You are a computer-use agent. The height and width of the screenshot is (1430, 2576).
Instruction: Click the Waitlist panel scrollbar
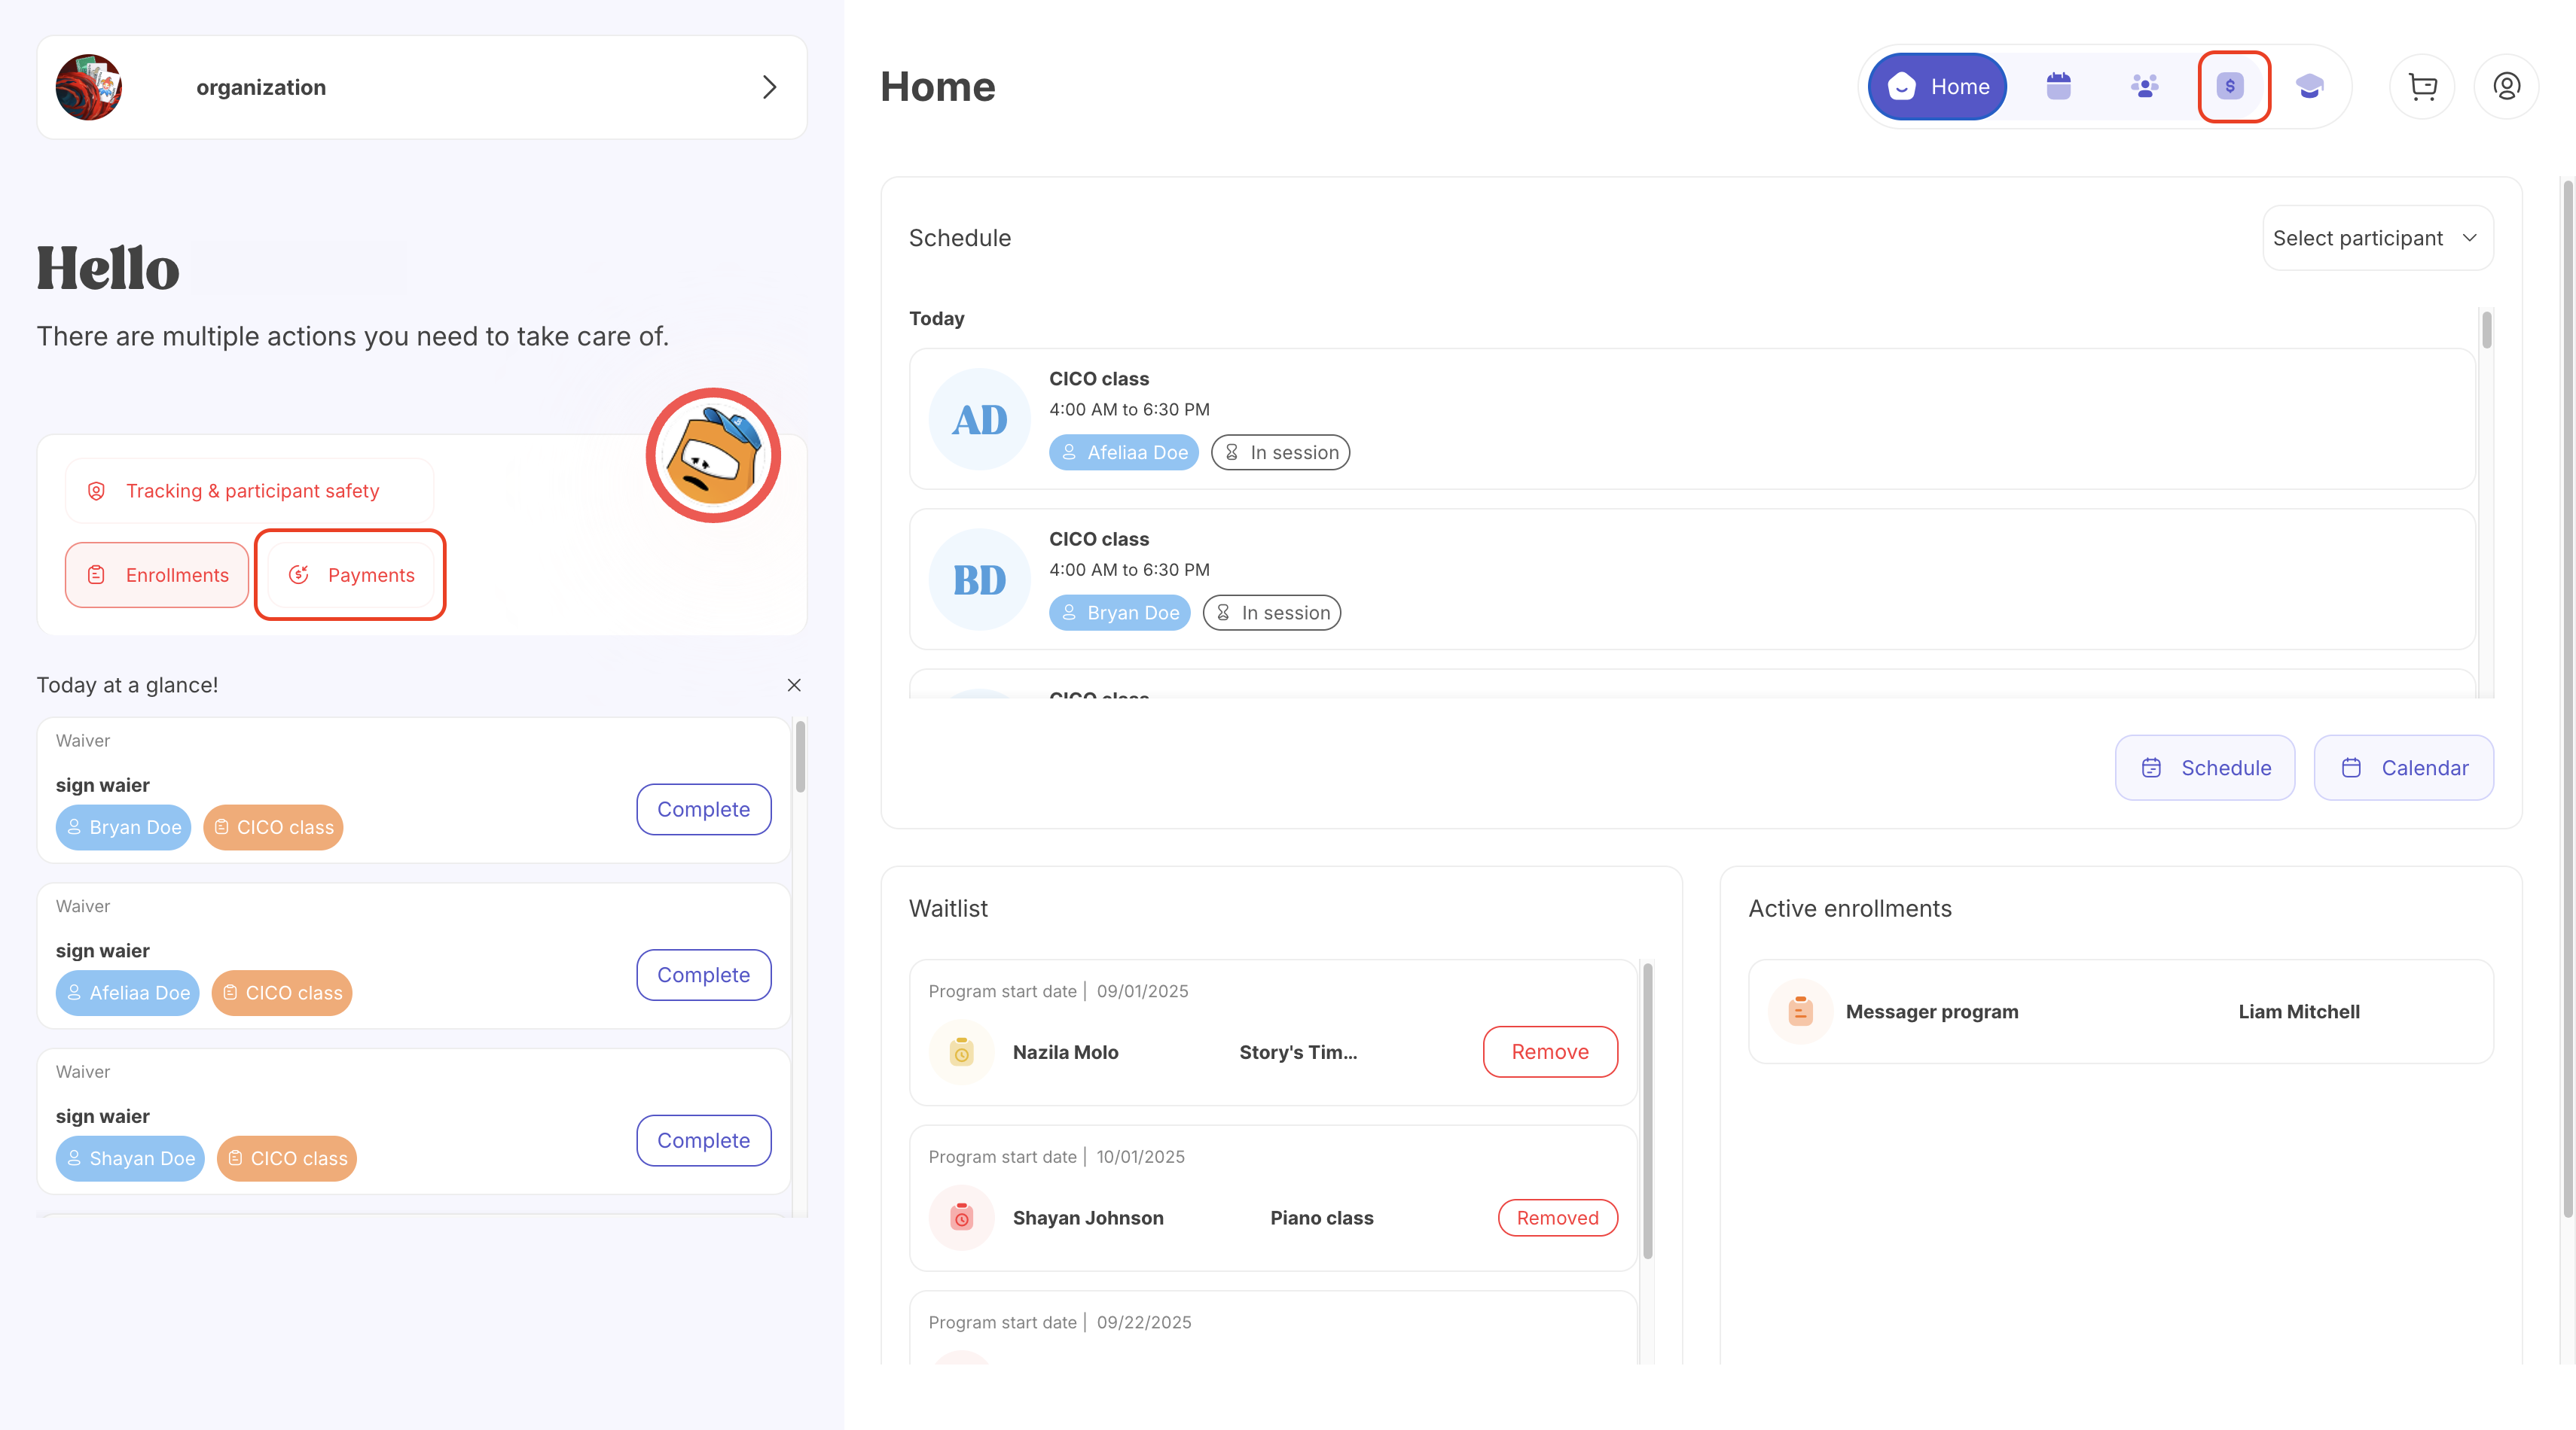(1647, 1109)
